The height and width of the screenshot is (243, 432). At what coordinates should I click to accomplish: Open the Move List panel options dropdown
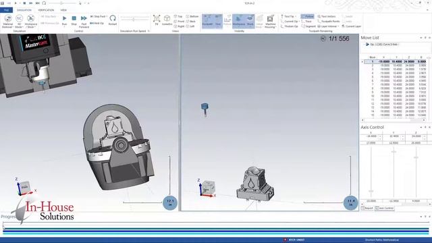pos(421,38)
